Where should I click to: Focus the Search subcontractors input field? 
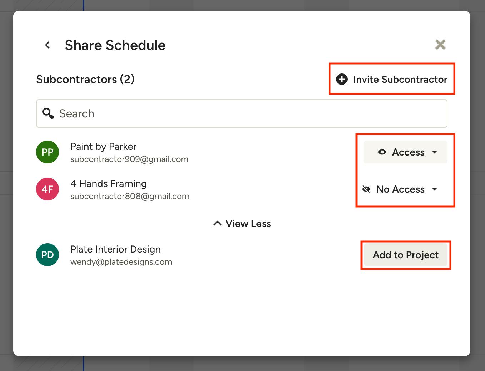click(x=250, y=113)
